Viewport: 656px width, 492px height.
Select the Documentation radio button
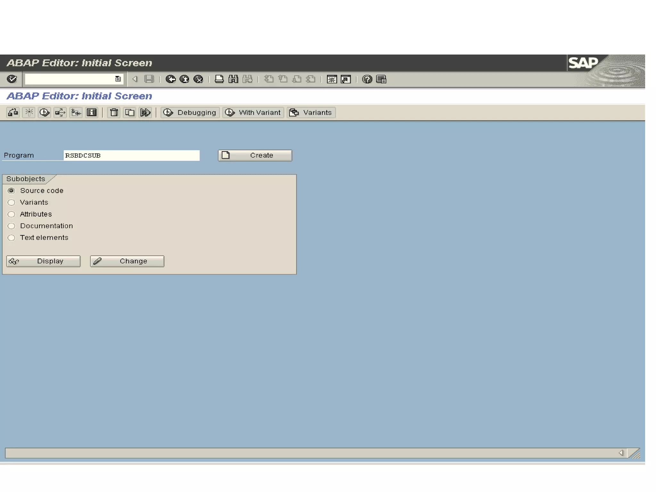click(x=11, y=226)
